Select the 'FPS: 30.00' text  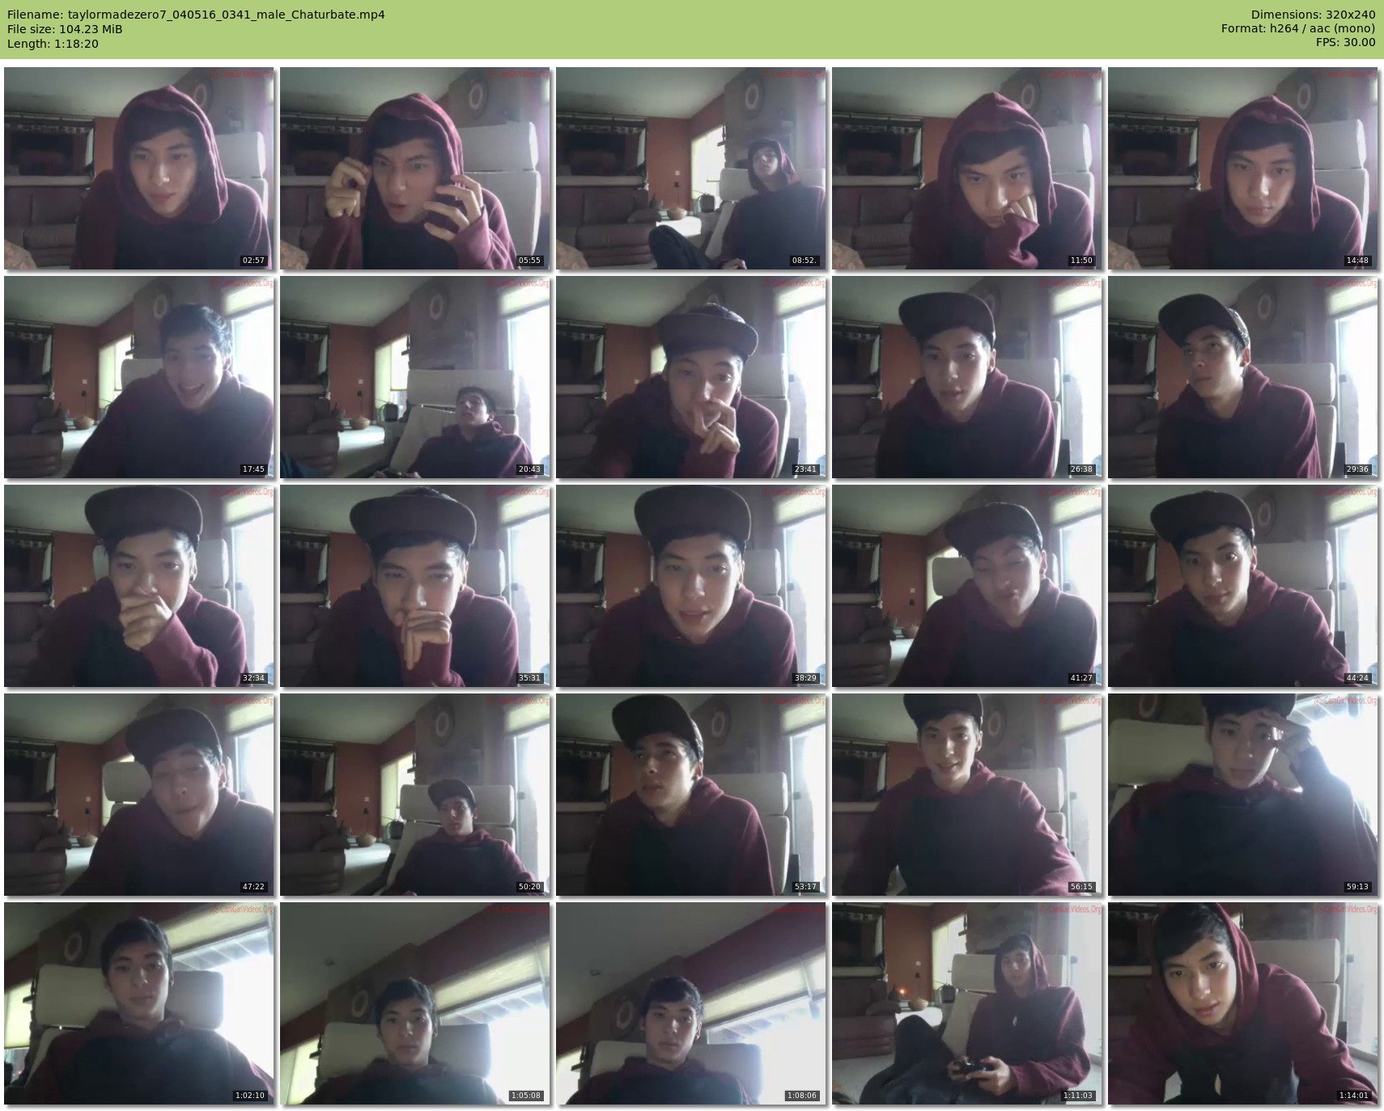point(1345,43)
